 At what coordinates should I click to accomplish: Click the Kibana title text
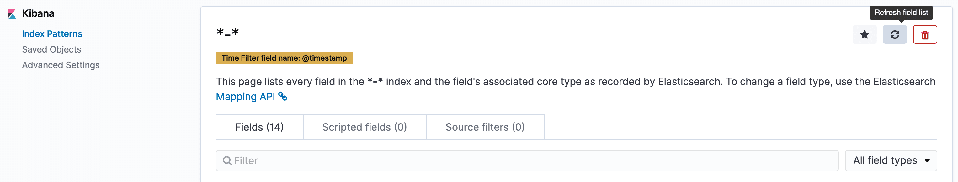pos(38,13)
